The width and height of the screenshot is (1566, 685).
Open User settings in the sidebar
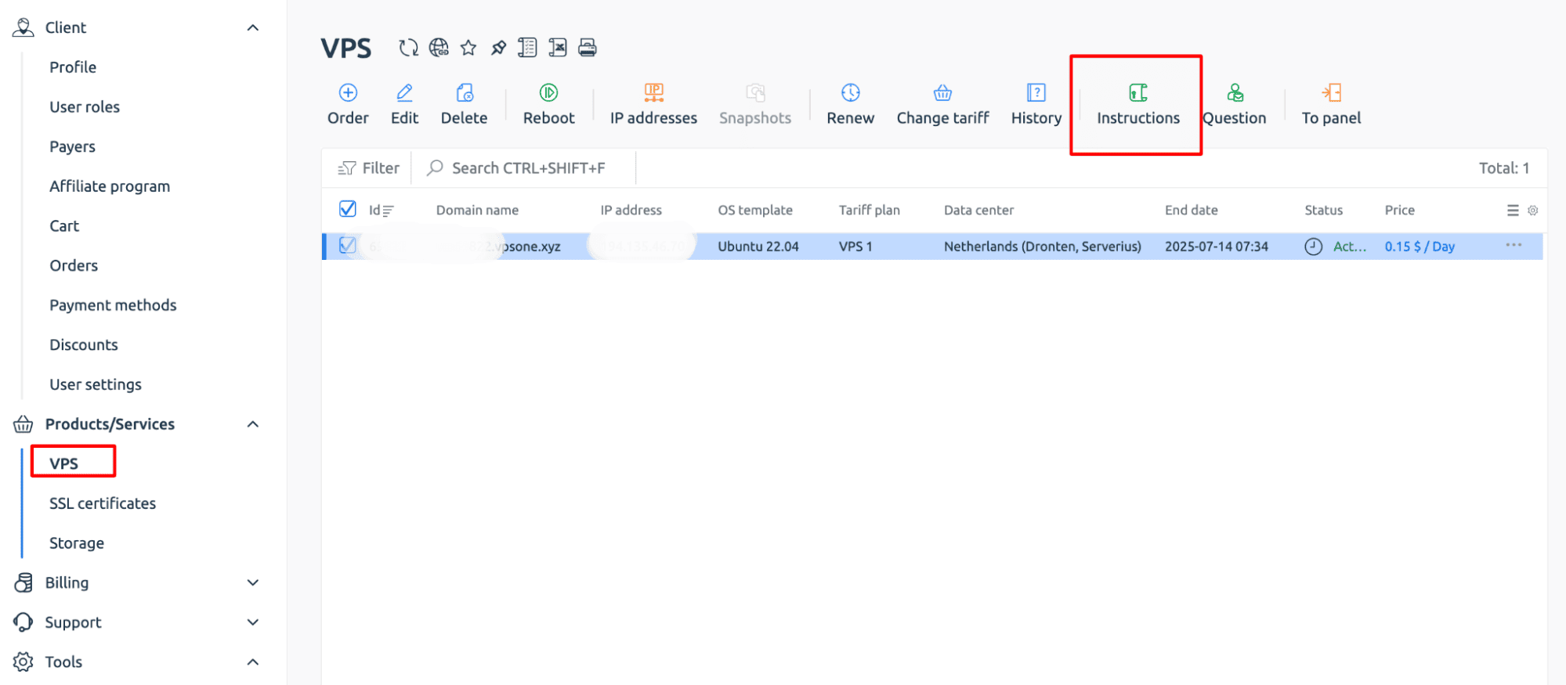tap(96, 385)
